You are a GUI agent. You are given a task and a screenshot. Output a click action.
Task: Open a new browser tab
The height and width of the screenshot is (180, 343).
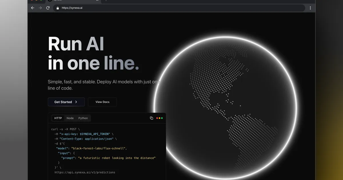coord(106,1)
